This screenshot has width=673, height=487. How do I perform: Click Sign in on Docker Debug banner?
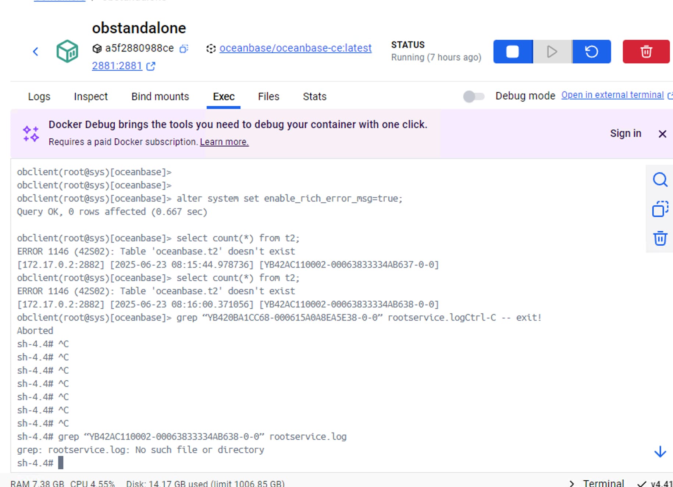(x=626, y=133)
